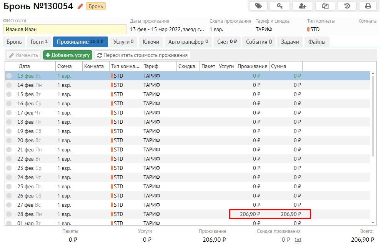Print the booking using printer icon
Image resolution: width=381 pixels, height=249 pixels.
[x=368, y=6]
